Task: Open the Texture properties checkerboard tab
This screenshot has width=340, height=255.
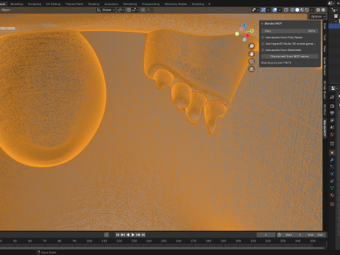Action: click(332, 204)
